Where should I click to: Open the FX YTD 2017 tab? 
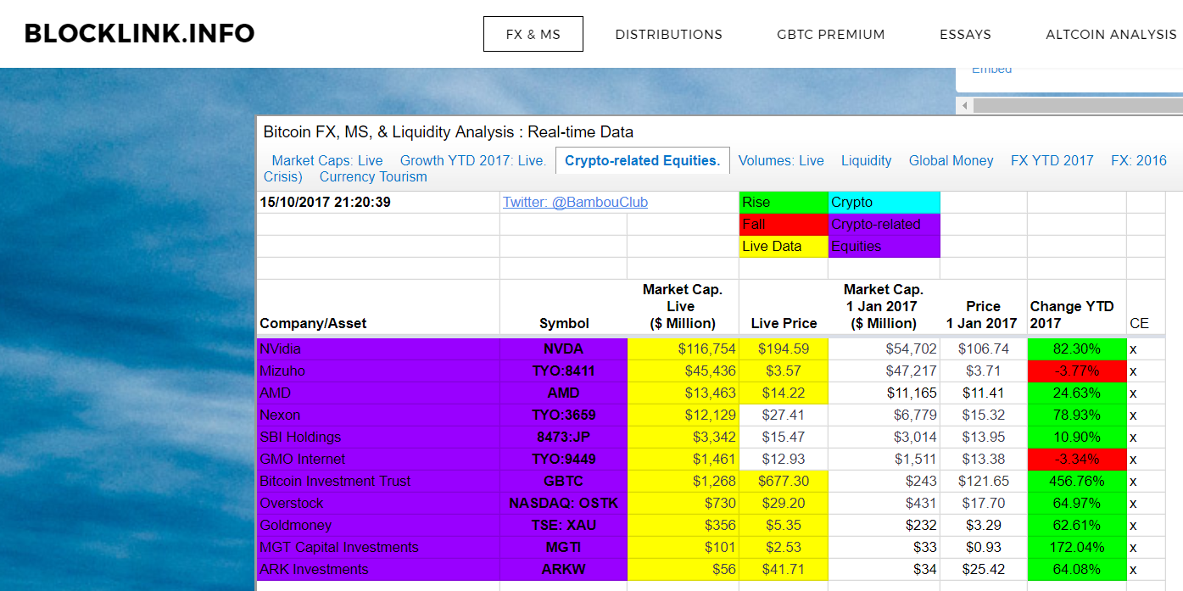tap(1052, 160)
